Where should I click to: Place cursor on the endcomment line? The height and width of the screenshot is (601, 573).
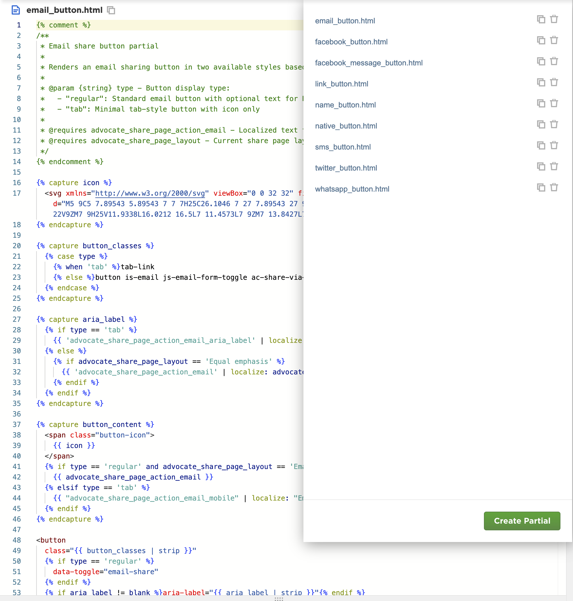(70, 162)
